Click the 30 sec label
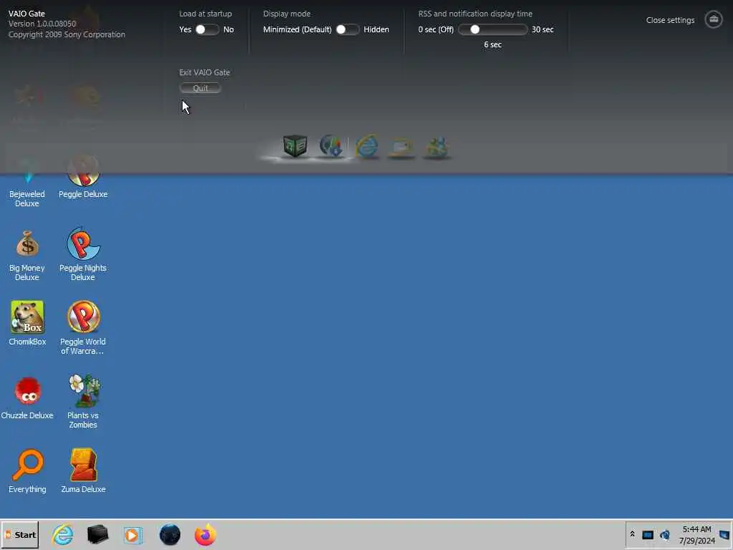The image size is (733, 550). [543, 29]
